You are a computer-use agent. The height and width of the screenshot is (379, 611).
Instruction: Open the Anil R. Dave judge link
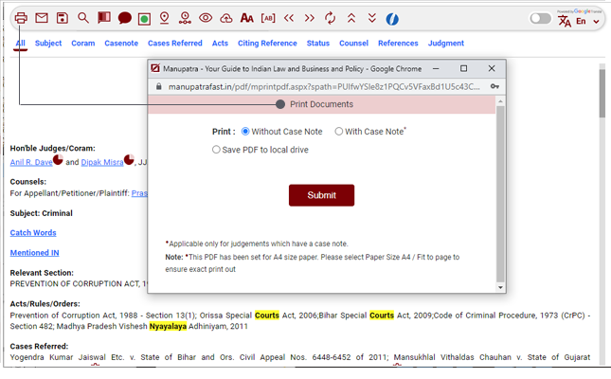pyautogui.click(x=31, y=162)
